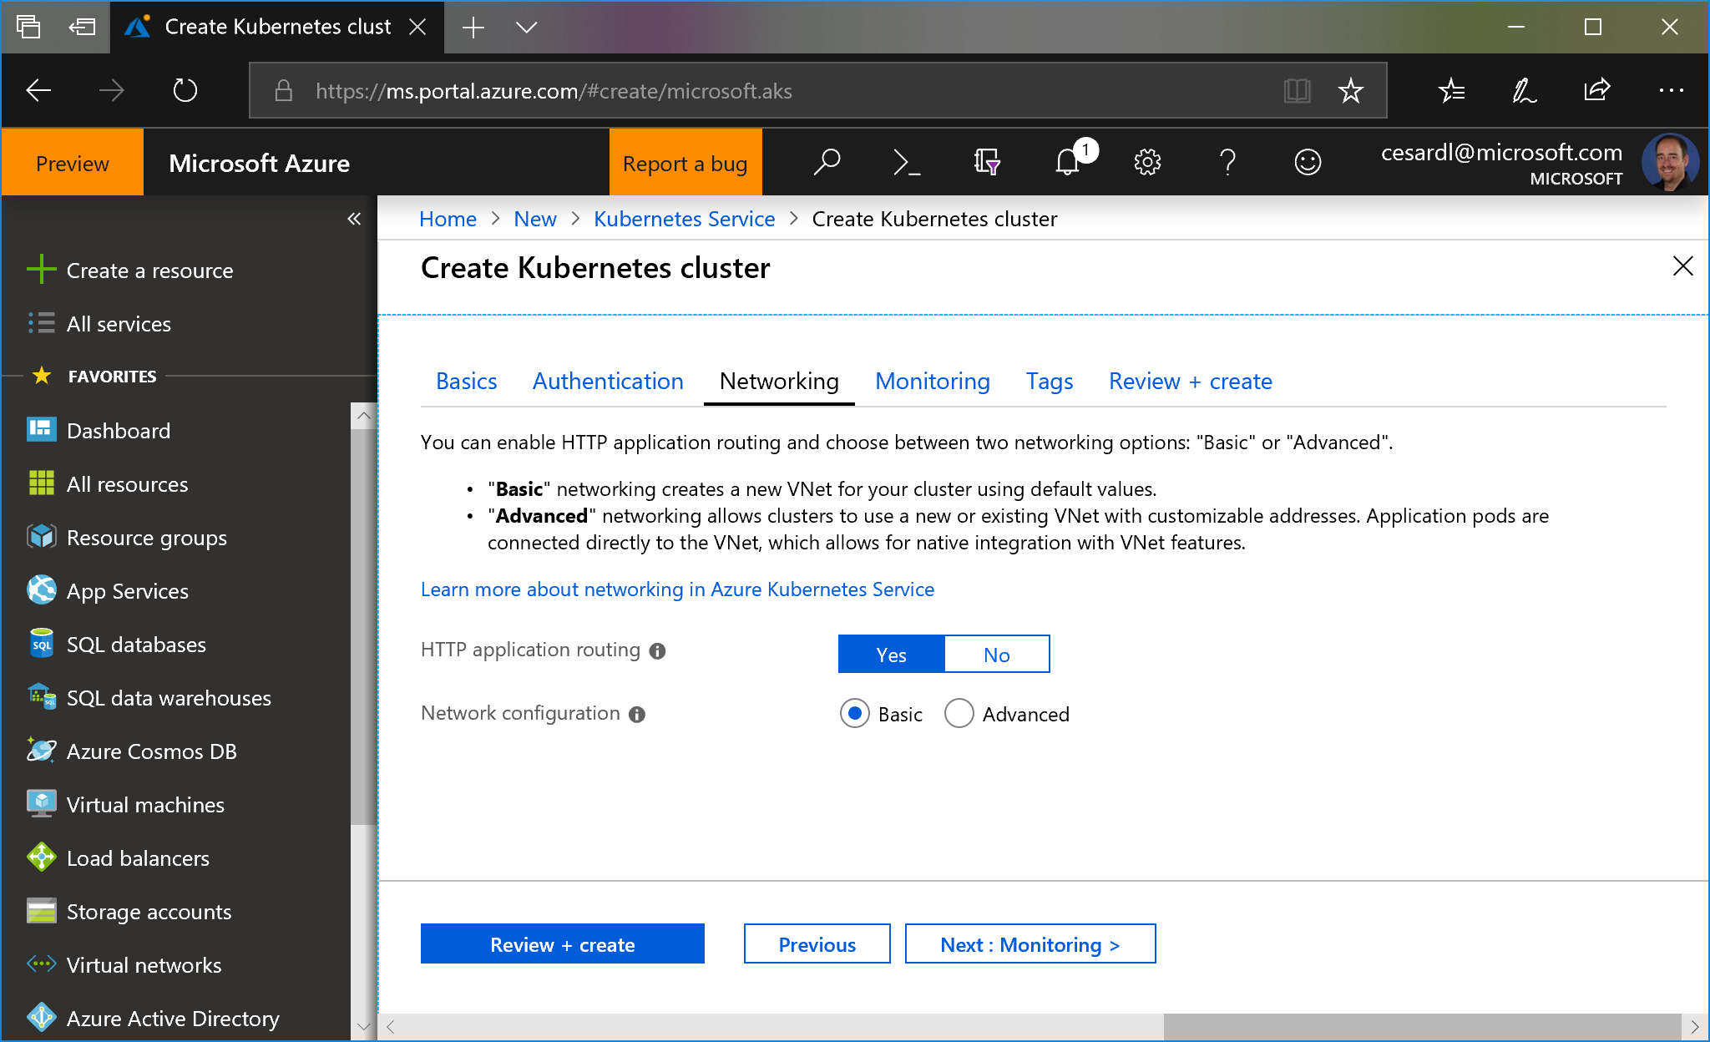Screen dimensions: 1710x1042
Task: Set HTTP application routing to Yes
Action: pyautogui.click(x=892, y=655)
